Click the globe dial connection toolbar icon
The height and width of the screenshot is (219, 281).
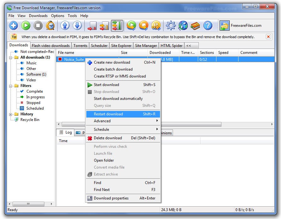point(183,26)
